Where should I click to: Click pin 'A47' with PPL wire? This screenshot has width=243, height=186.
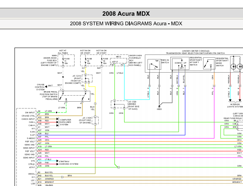coord(39,137)
